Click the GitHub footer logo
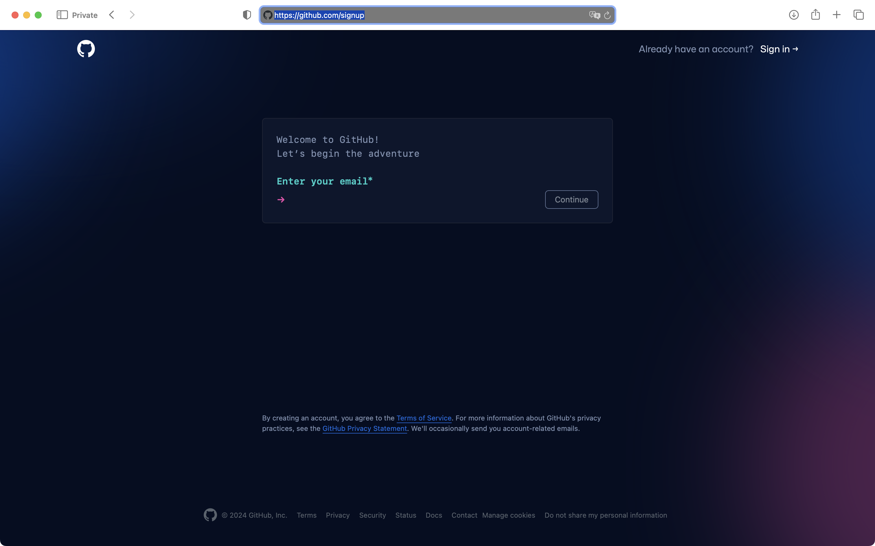This screenshot has width=875, height=546. coord(210,515)
